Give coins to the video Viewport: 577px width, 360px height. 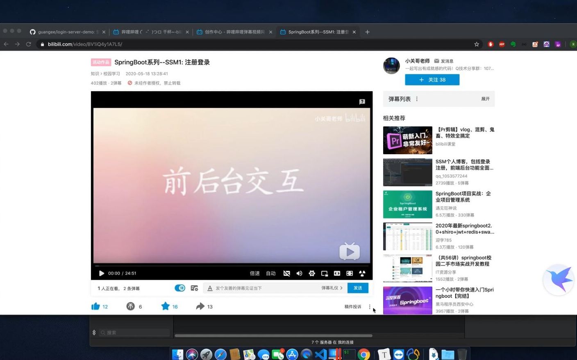131,306
